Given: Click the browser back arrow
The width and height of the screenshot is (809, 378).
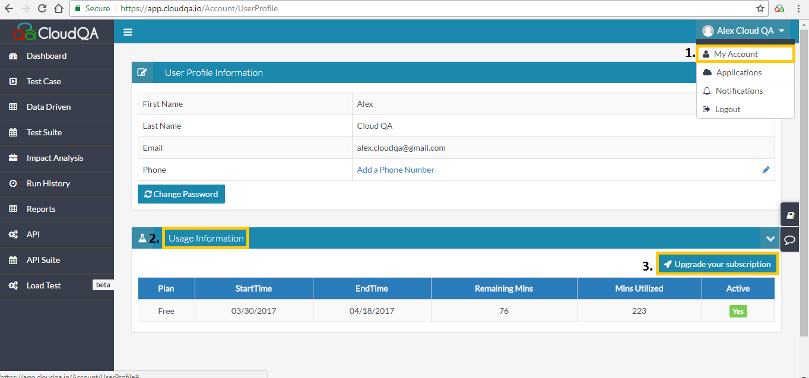Looking at the screenshot, I should 8,9.
